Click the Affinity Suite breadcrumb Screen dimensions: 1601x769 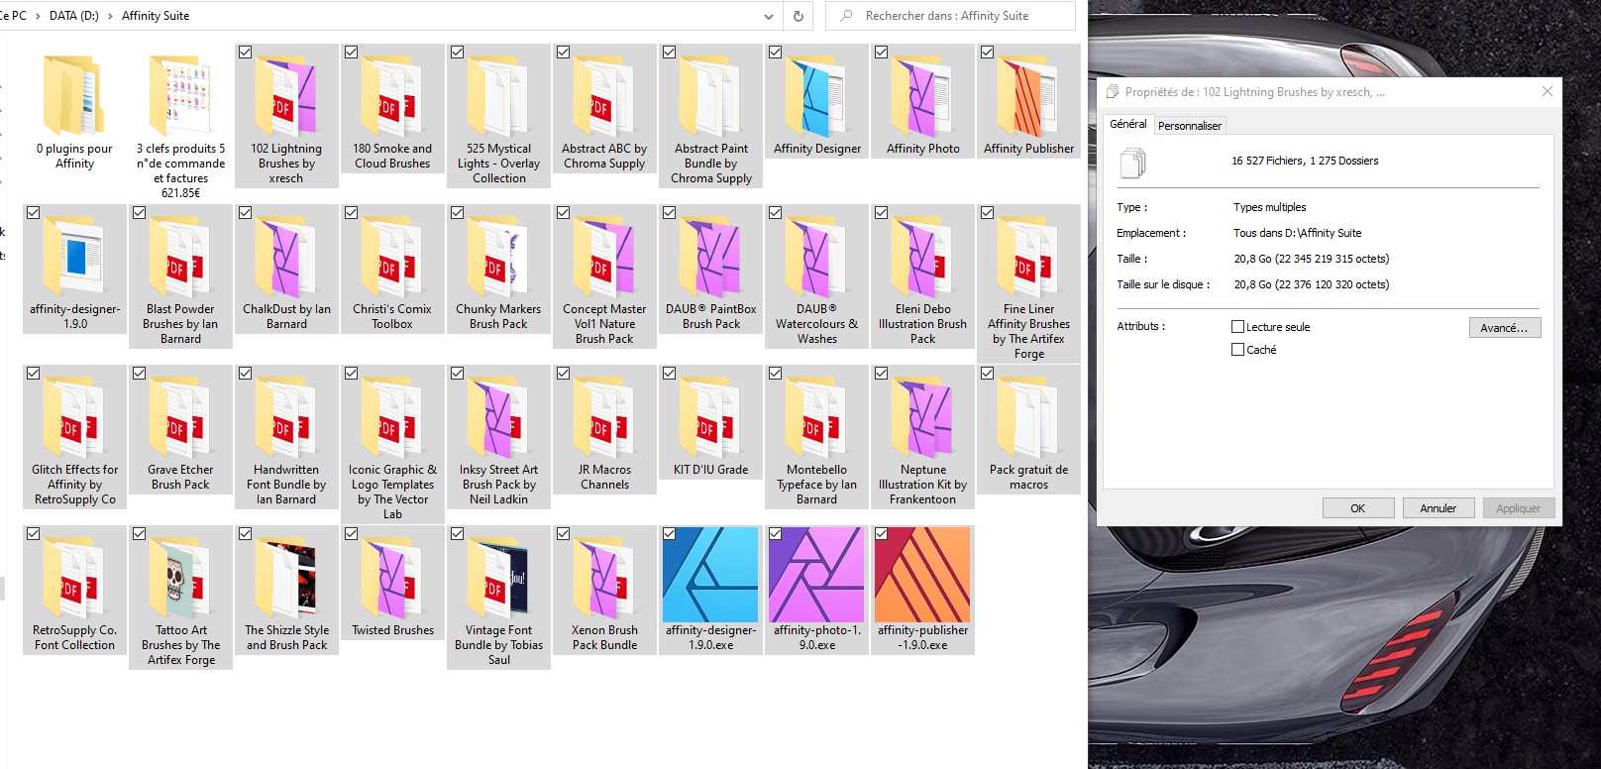coord(156,16)
